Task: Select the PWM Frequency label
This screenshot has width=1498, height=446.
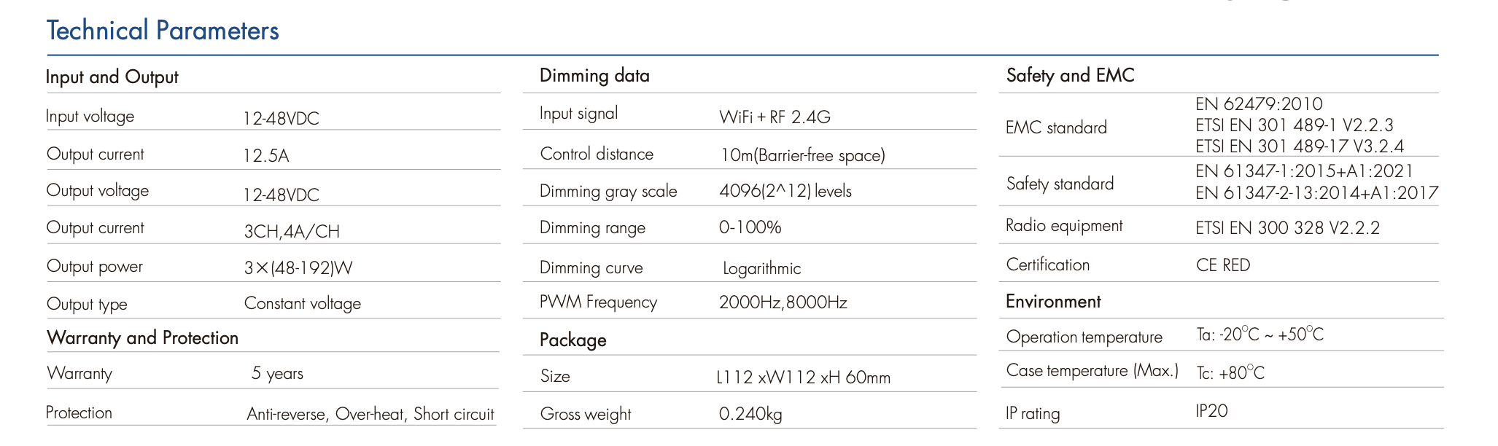Action: pos(598,302)
